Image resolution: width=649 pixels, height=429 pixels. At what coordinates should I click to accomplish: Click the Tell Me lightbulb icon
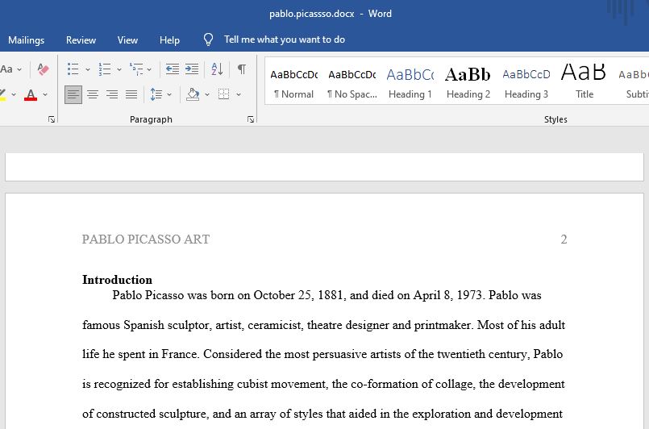(208, 40)
